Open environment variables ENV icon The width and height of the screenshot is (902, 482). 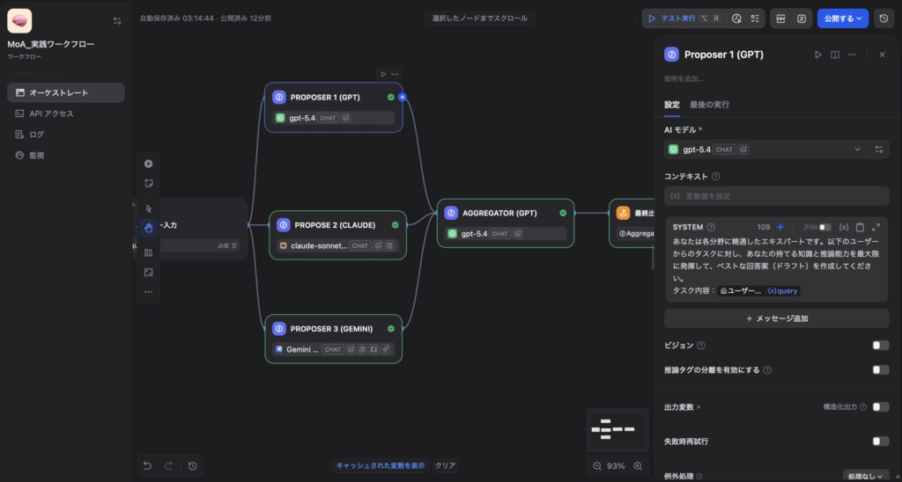[x=781, y=18]
